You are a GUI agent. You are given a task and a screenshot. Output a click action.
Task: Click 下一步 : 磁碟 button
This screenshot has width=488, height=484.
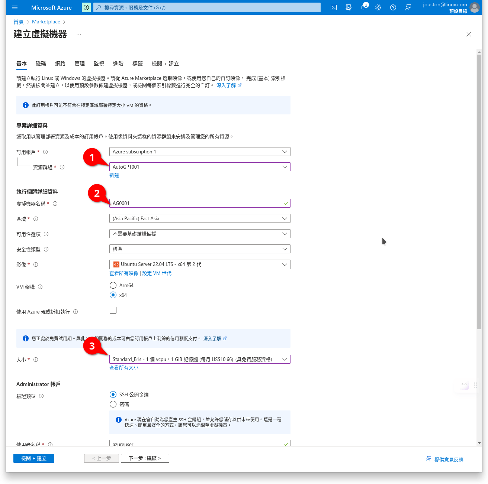coord(145,458)
